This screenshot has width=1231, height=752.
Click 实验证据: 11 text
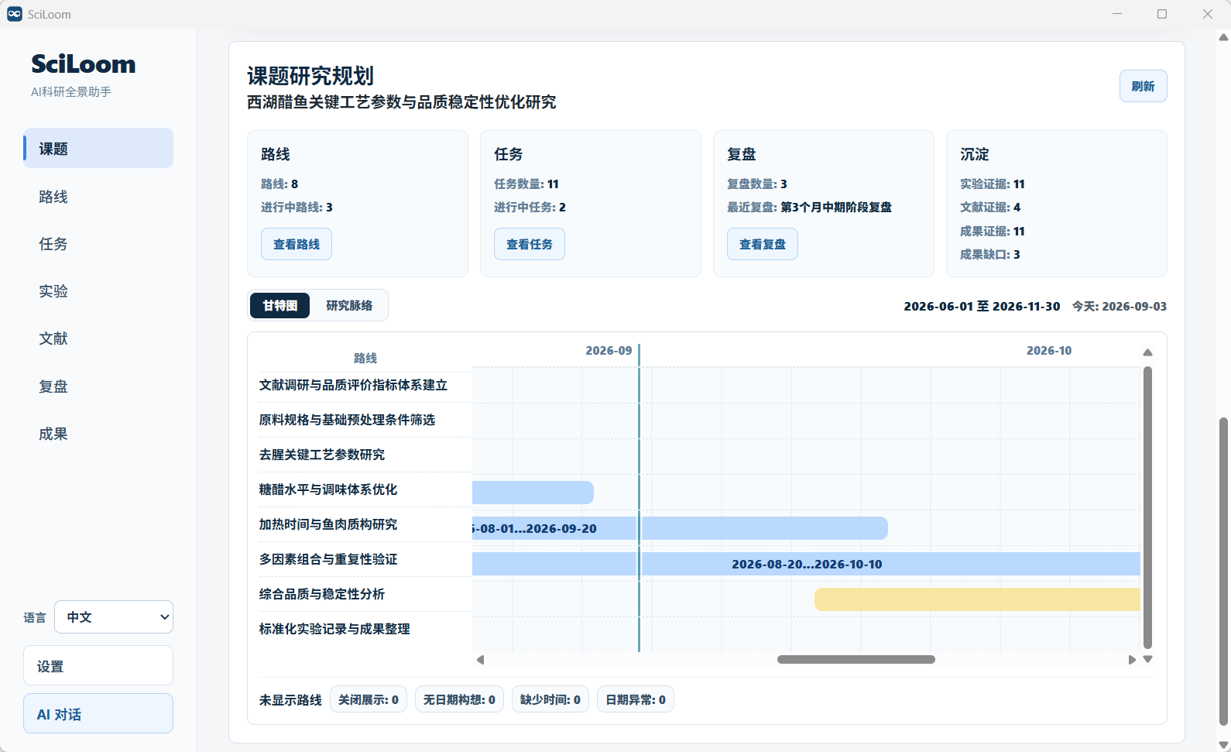[992, 184]
